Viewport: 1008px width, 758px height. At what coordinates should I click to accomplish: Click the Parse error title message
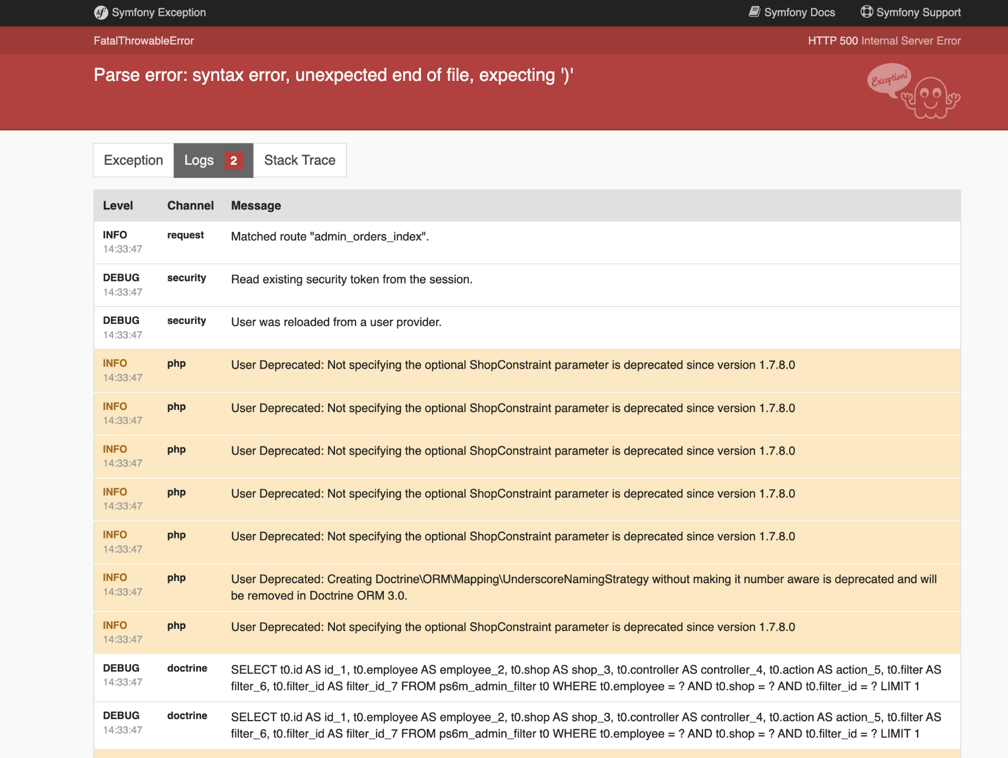pos(333,76)
